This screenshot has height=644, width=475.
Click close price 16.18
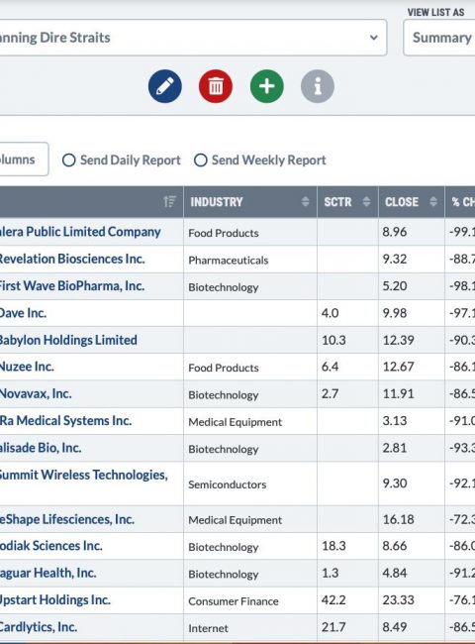click(x=398, y=519)
